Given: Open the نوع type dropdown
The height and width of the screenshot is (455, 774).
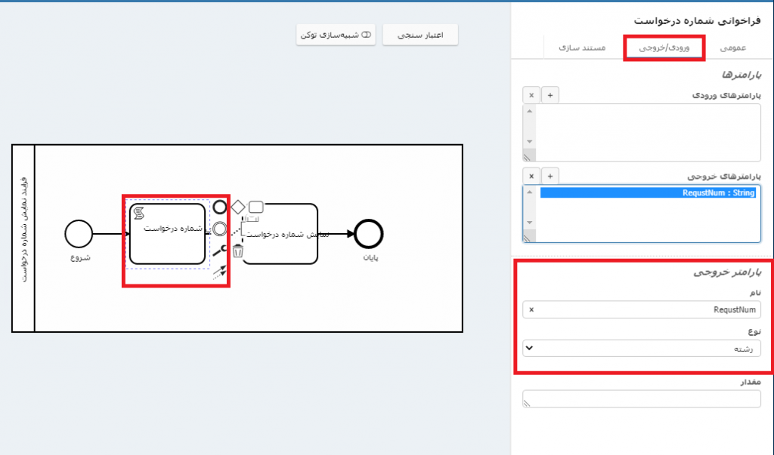Looking at the screenshot, I should coord(642,348).
